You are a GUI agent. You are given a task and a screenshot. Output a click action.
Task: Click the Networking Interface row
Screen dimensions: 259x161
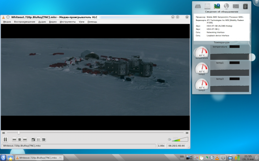[210, 33]
